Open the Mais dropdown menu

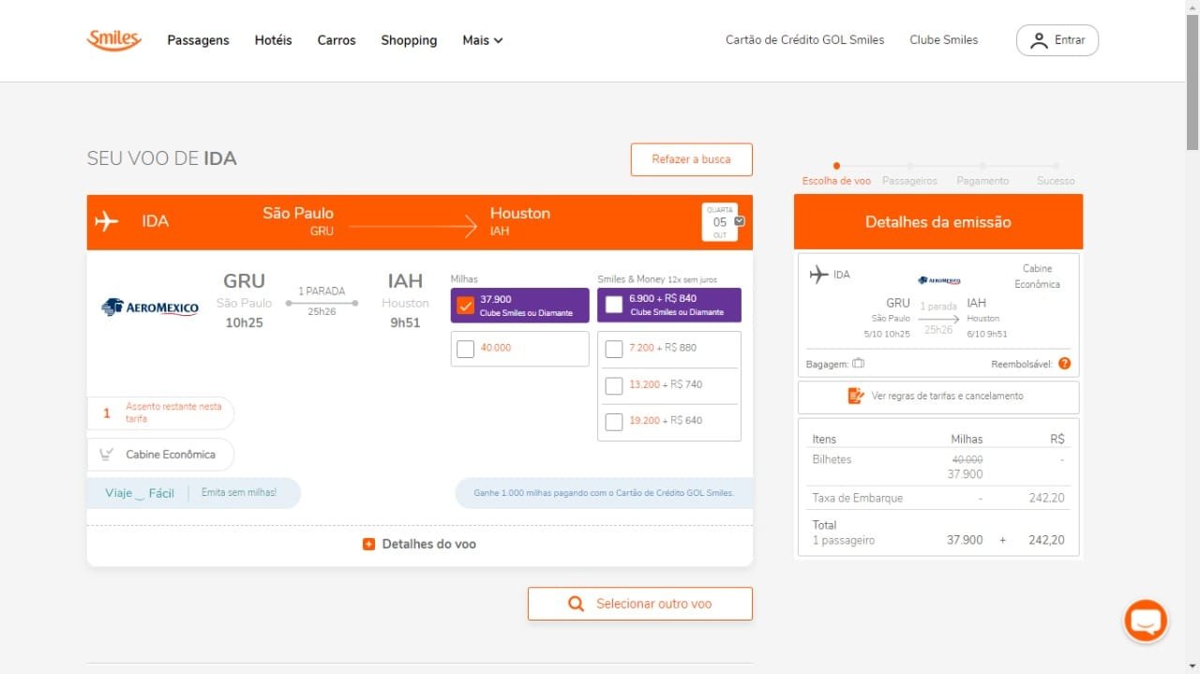pos(482,40)
